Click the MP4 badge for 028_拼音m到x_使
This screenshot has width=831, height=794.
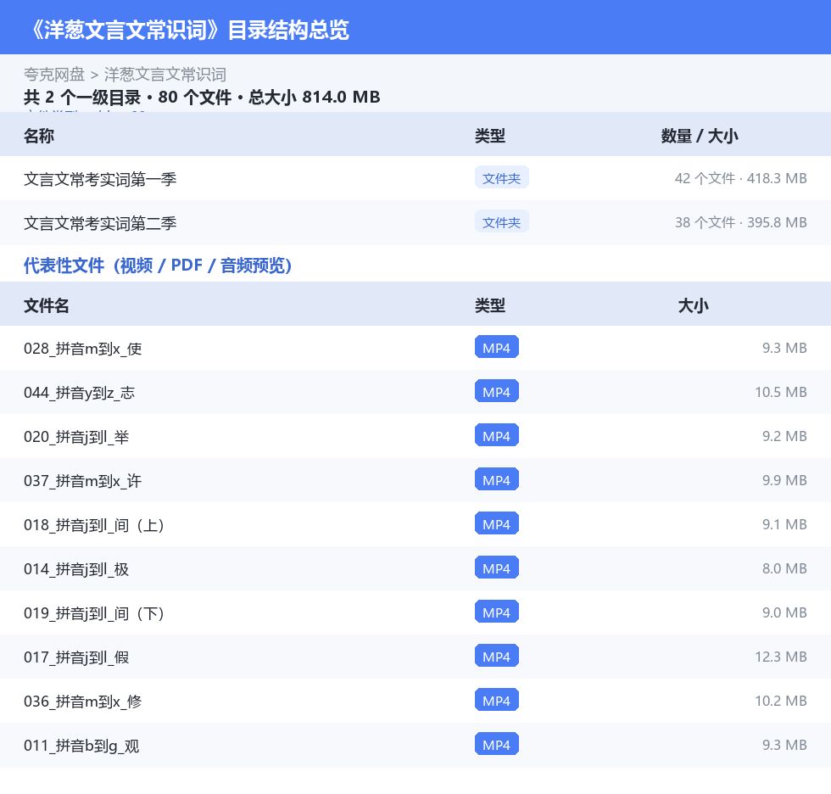(x=497, y=347)
